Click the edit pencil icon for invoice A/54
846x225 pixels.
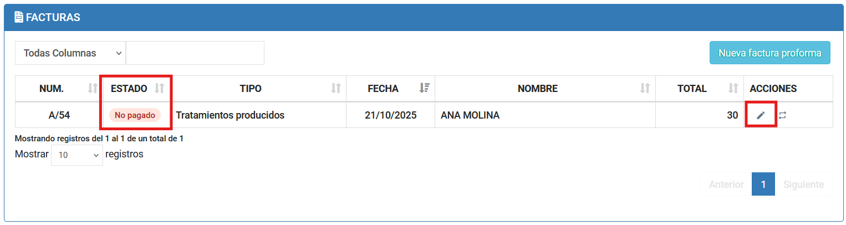[x=761, y=115]
